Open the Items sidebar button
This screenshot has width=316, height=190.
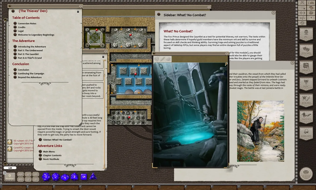(x=306, y=100)
